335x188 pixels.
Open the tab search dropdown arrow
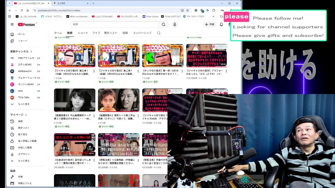click(x=9, y=3)
